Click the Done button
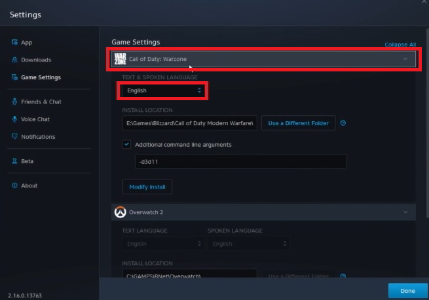This screenshot has height=300, width=429. 407,291
